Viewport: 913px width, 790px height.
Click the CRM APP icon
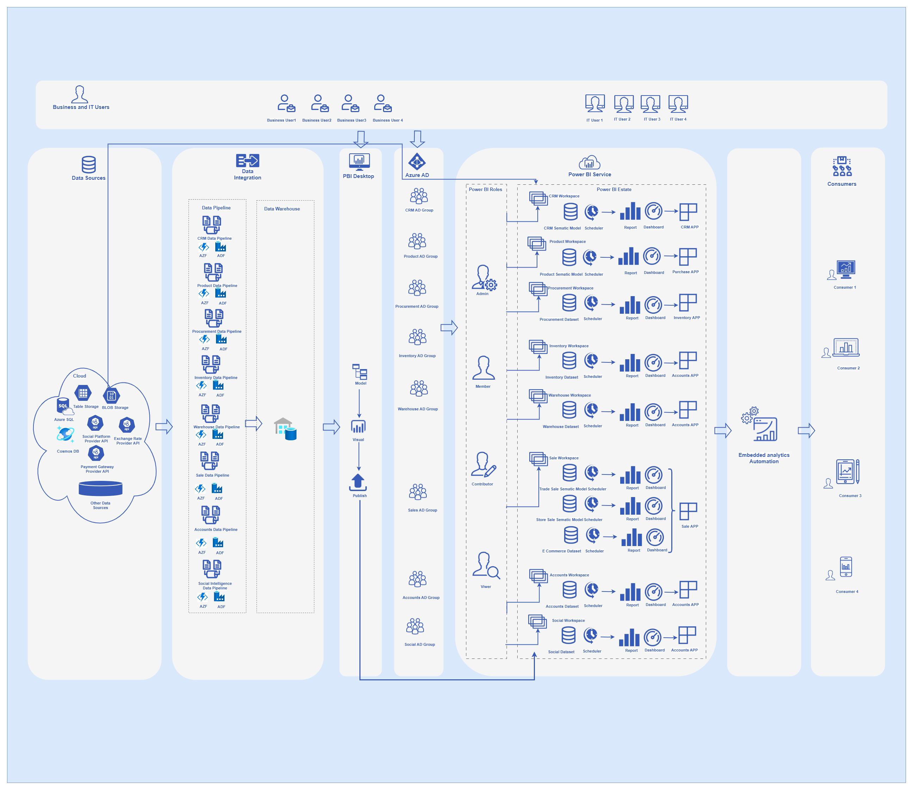click(688, 212)
